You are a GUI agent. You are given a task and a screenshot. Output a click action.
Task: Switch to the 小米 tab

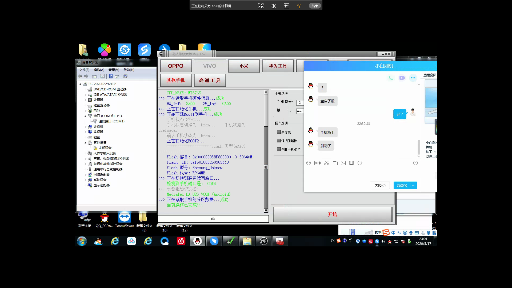pyautogui.click(x=244, y=66)
